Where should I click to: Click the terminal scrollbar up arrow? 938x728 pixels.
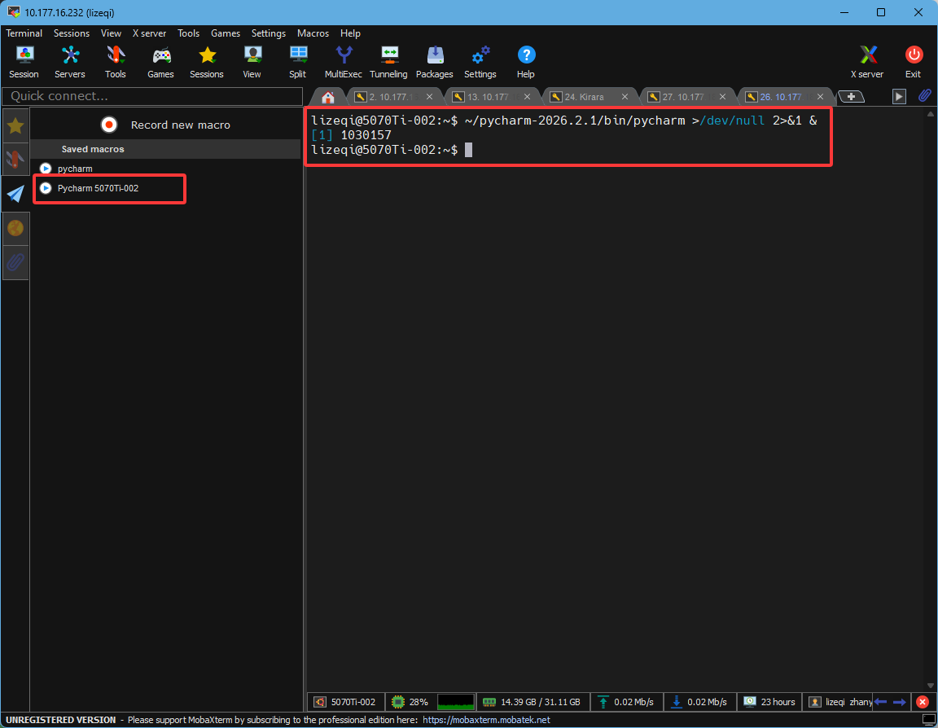coord(930,114)
